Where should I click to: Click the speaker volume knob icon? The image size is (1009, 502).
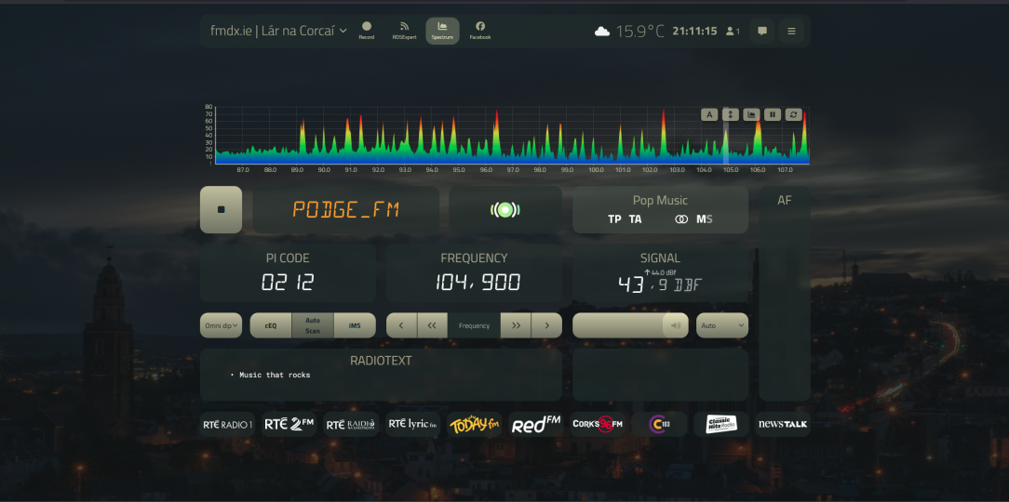[676, 325]
